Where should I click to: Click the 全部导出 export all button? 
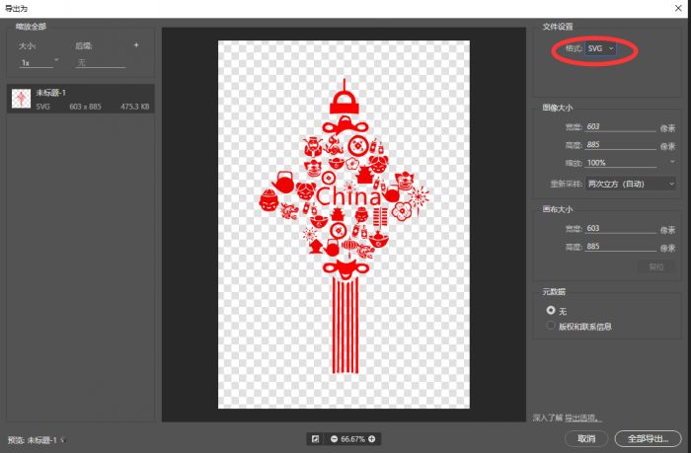(647, 438)
